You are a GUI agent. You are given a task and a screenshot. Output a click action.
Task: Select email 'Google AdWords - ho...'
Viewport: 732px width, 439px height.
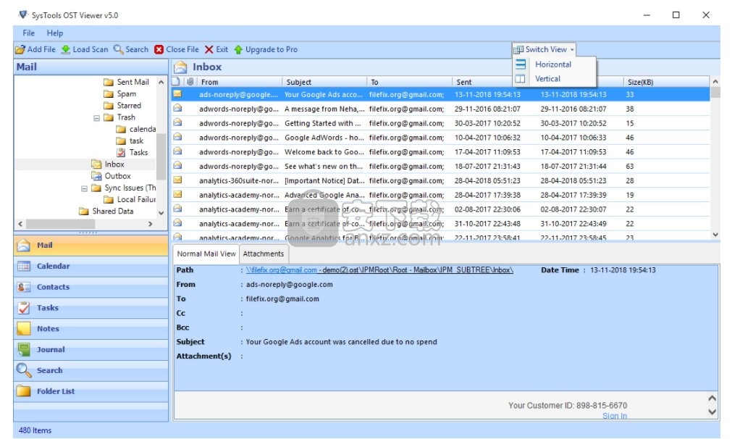click(x=441, y=138)
